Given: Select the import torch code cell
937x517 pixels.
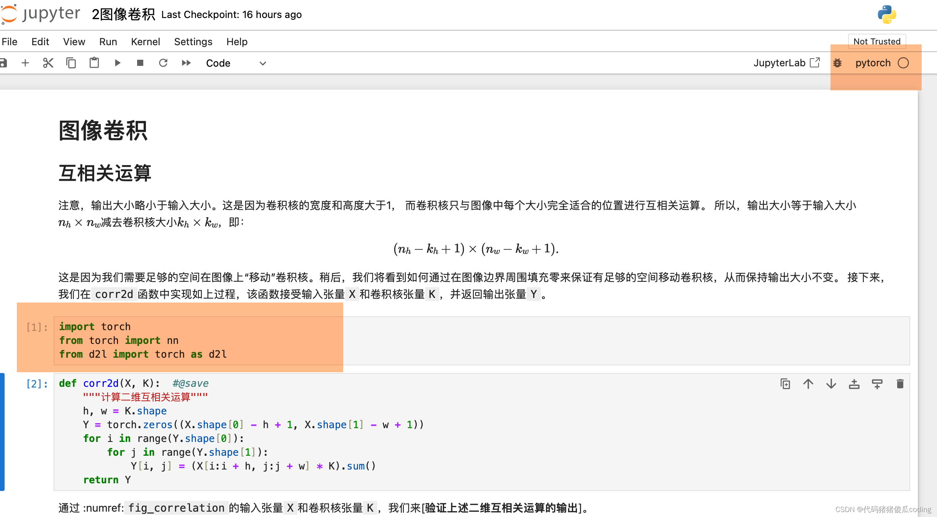Looking at the screenshot, I should pos(482,340).
